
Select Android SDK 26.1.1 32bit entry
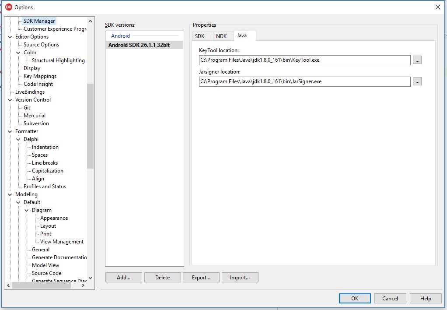139,45
